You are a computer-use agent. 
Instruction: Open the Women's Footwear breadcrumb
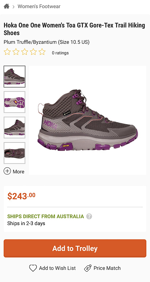pos(39,7)
